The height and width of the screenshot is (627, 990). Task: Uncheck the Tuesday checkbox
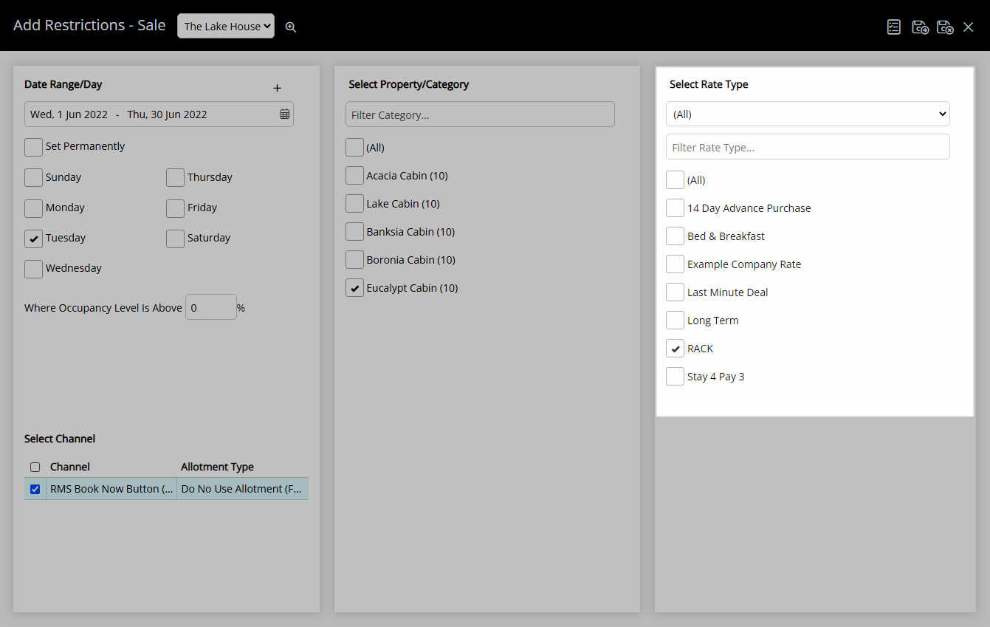33,238
